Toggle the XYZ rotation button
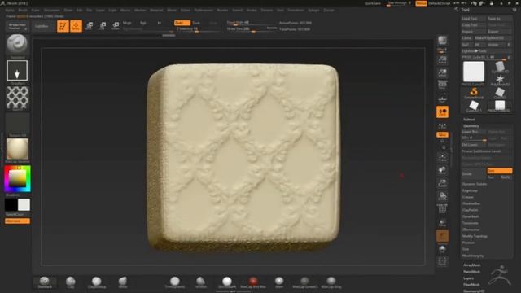Screen dimensions: 521x293 tap(442, 134)
